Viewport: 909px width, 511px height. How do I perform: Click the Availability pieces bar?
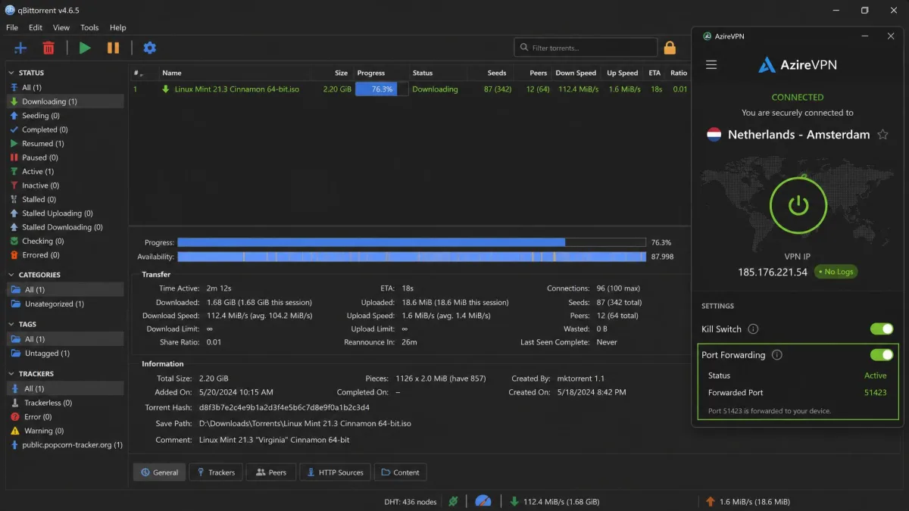(411, 257)
